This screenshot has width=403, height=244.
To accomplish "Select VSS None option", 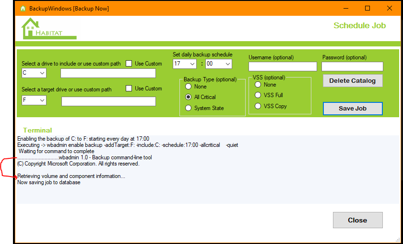I will click(258, 85).
